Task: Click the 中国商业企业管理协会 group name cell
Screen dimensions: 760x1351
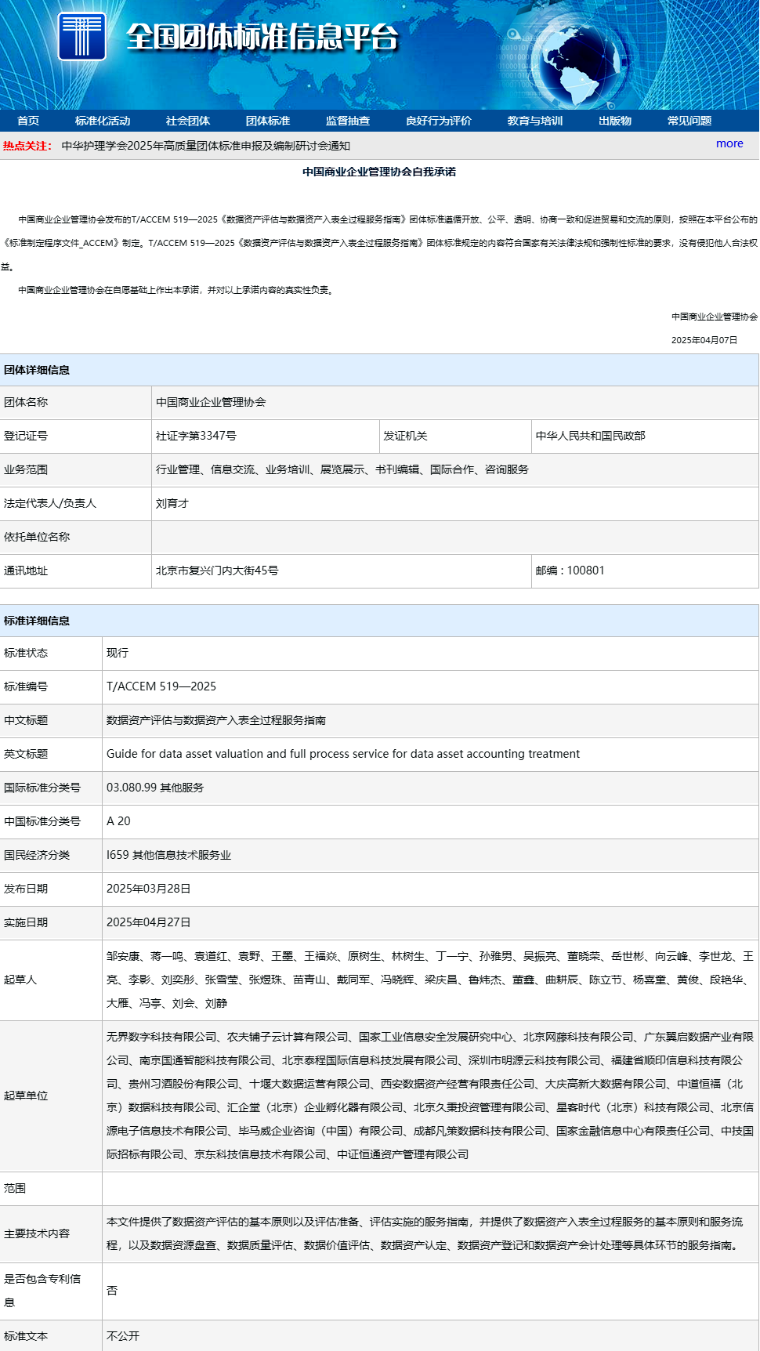Action: (x=211, y=402)
